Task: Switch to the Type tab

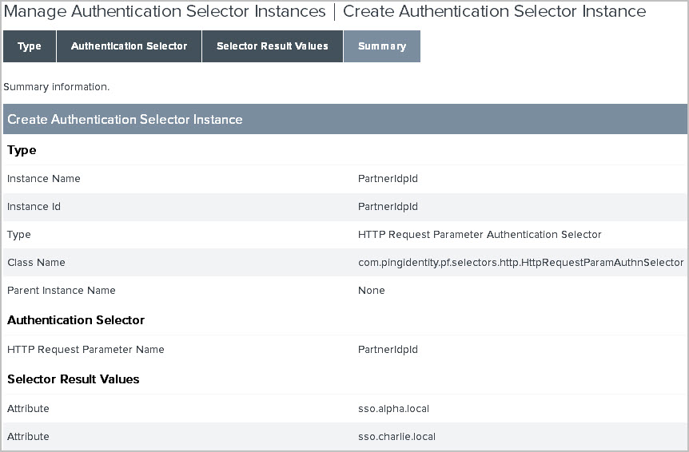Action: point(30,46)
